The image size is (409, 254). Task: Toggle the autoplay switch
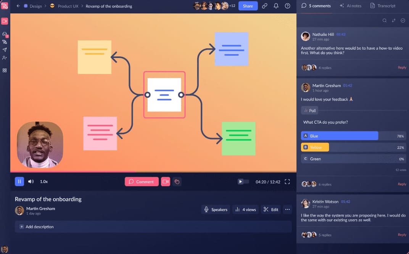(243, 182)
